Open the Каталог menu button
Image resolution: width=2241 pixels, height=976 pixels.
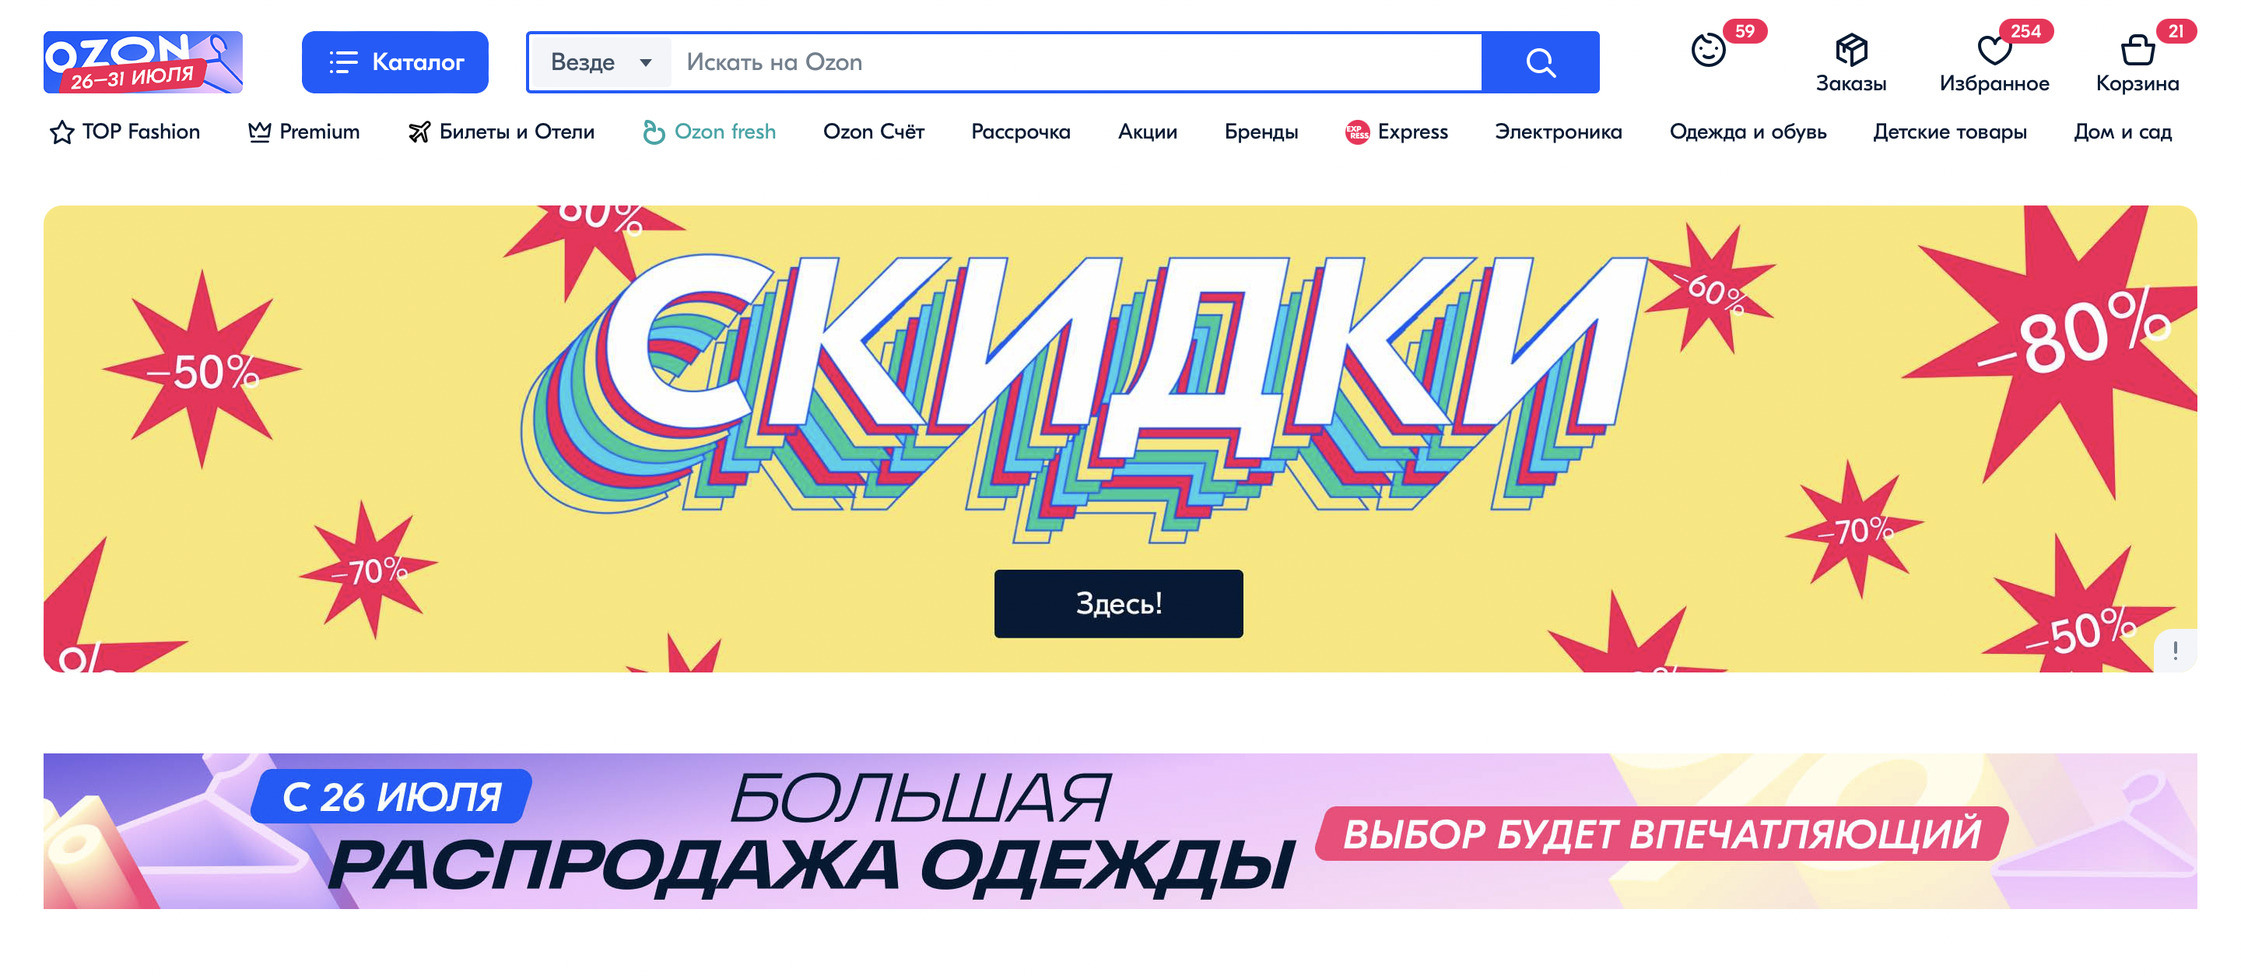click(x=395, y=61)
